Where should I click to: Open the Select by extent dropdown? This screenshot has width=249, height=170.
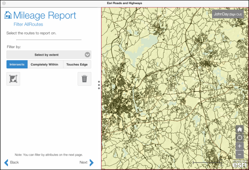point(46,55)
